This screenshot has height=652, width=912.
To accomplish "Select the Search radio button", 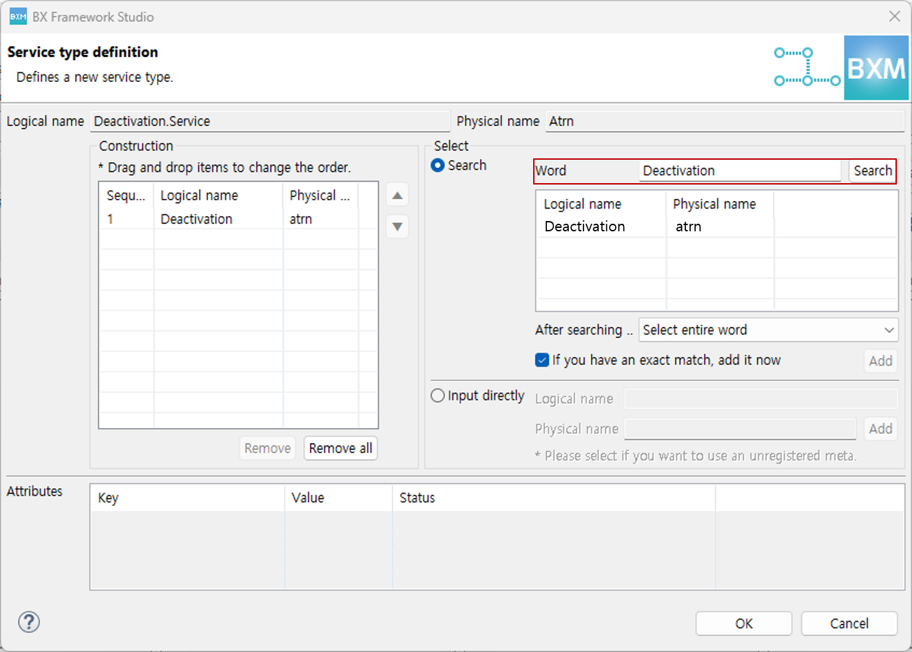I will pyautogui.click(x=438, y=165).
